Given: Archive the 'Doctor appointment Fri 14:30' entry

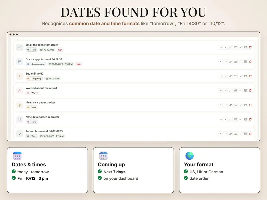Looking at the screenshot, I should coord(245,62).
